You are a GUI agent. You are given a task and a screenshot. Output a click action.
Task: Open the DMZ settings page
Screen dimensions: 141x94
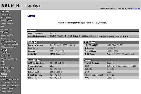(x=2, y=62)
